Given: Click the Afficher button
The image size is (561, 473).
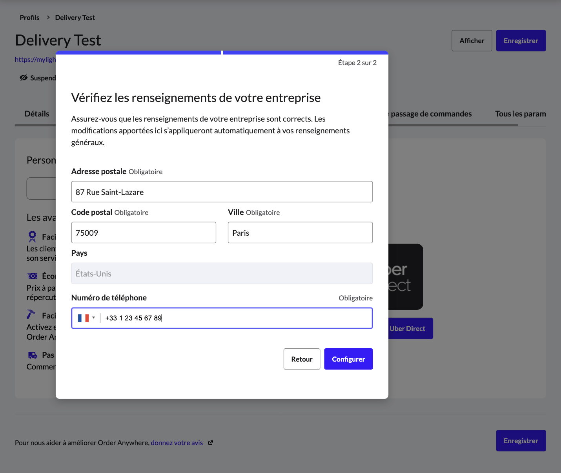Looking at the screenshot, I should 472,41.
